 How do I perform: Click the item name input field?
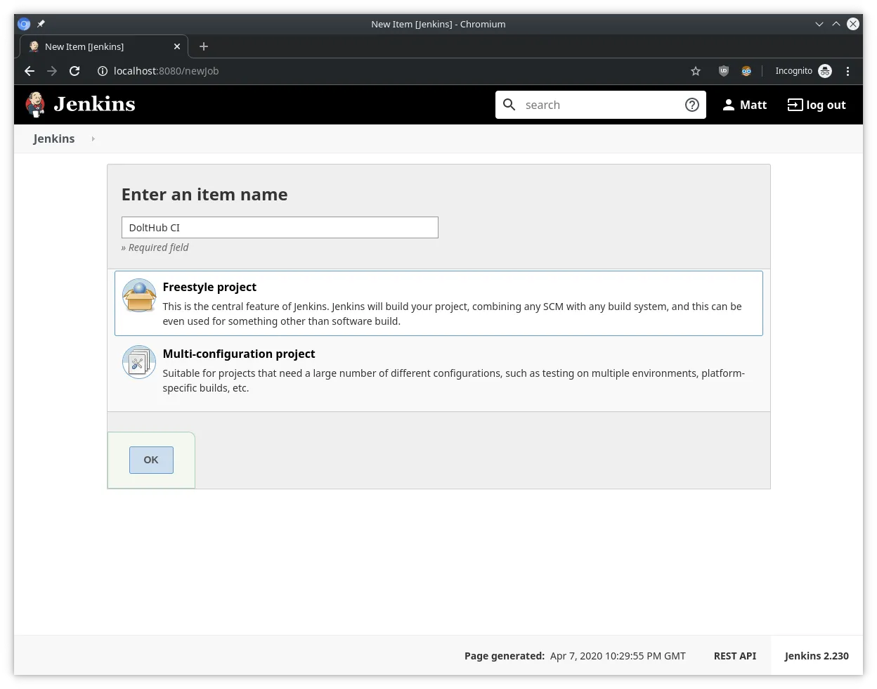point(279,227)
